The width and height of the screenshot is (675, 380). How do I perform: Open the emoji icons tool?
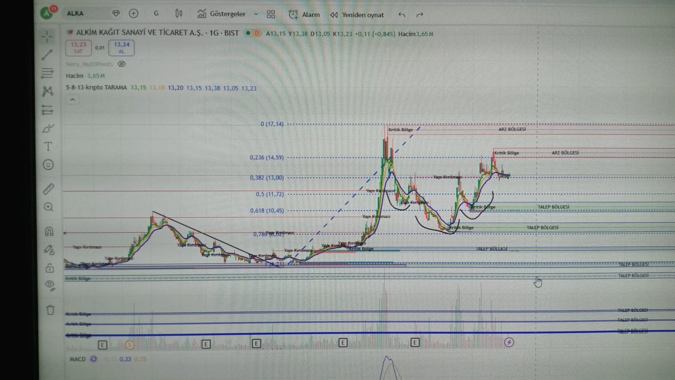48,165
